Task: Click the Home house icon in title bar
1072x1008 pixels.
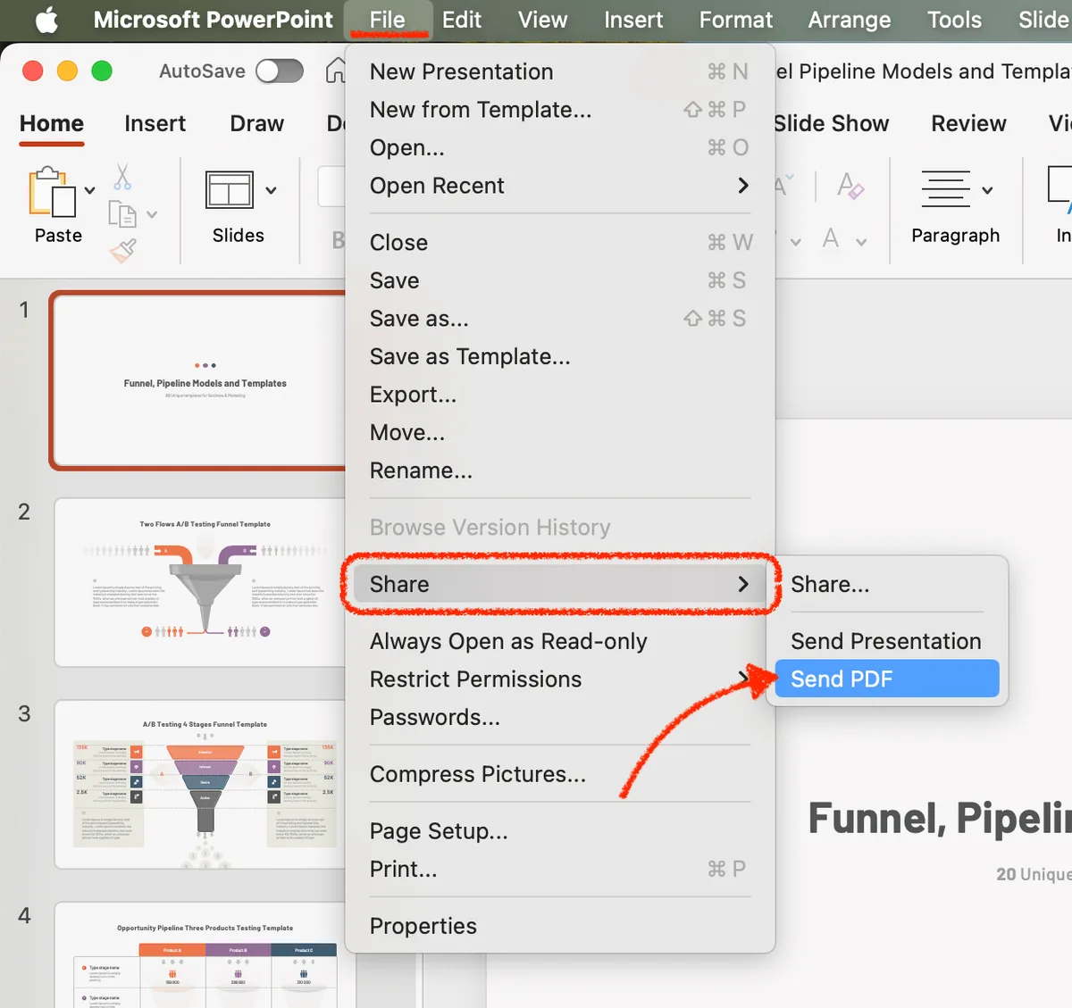Action: click(336, 71)
